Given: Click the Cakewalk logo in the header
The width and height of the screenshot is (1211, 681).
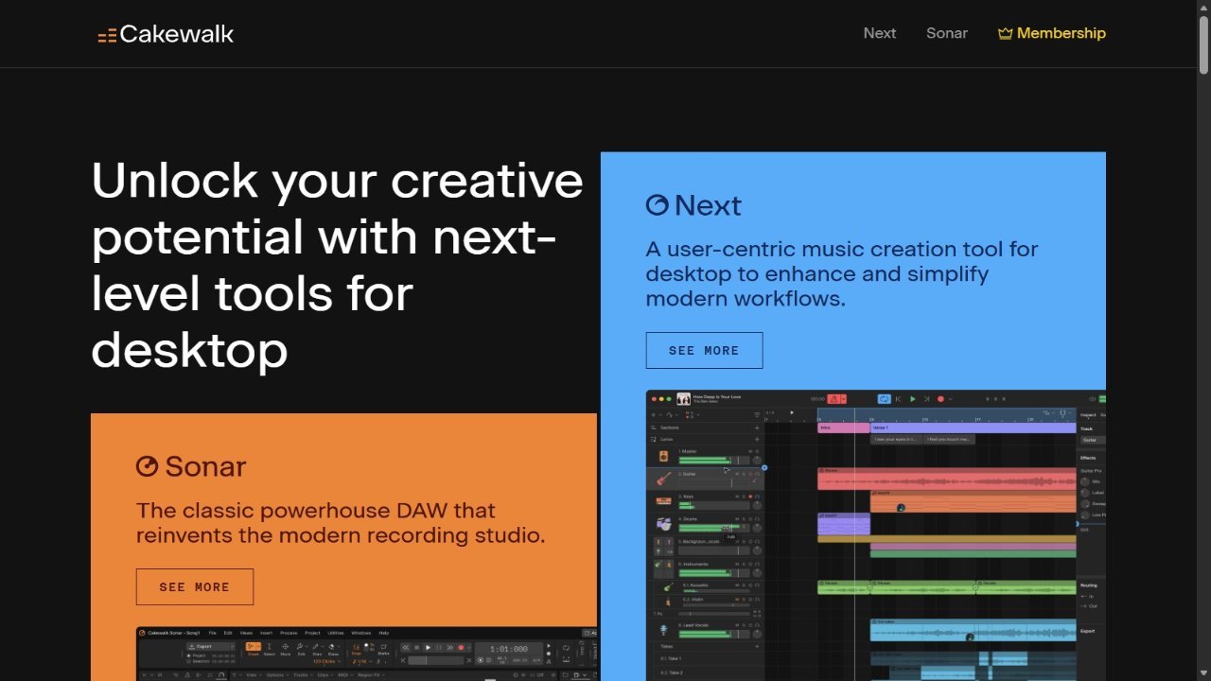Looking at the screenshot, I should coord(166,34).
